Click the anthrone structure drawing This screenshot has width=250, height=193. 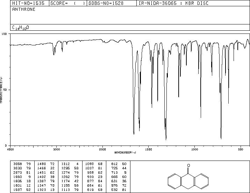(x=188, y=177)
